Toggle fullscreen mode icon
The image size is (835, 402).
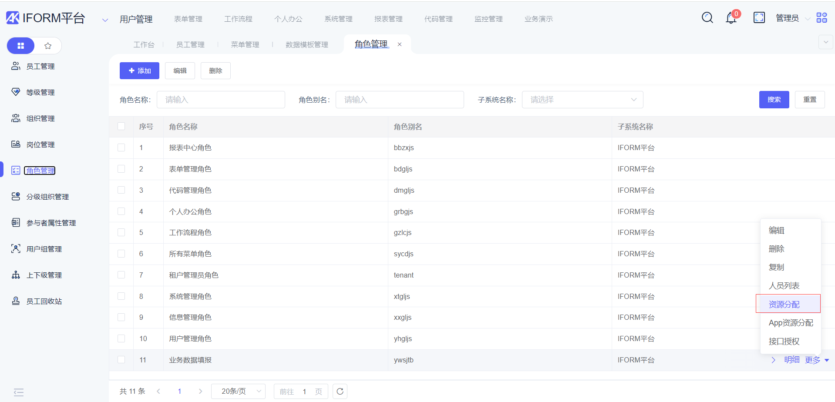[759, 18]
